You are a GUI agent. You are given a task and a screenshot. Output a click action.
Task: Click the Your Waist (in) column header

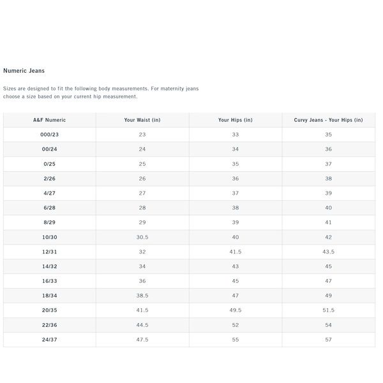coord(142,120)
